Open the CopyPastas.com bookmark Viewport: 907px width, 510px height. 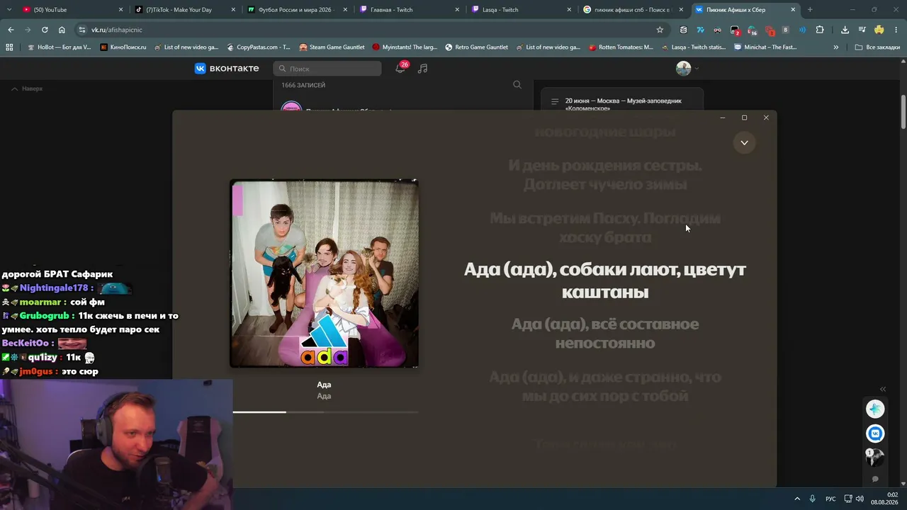click(x=259, y=47)
